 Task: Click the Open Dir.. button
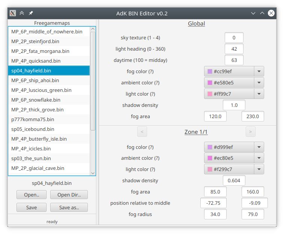(69, 195)
